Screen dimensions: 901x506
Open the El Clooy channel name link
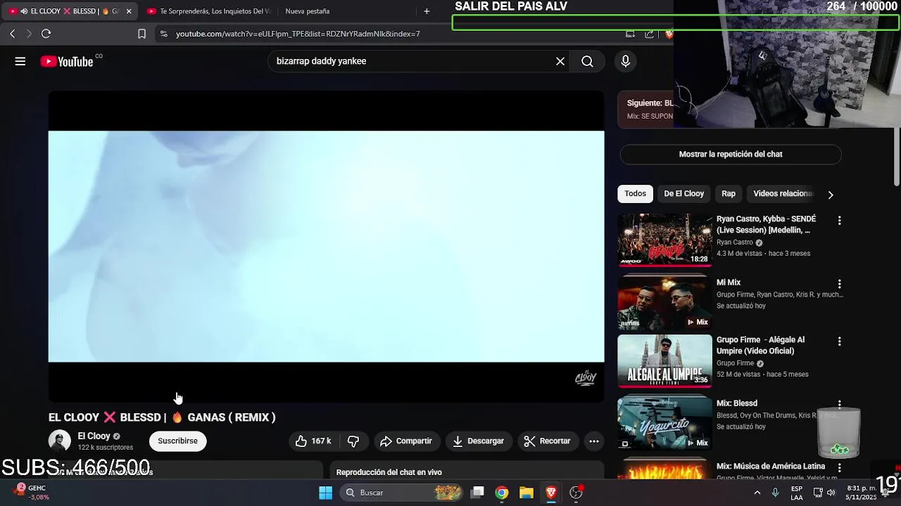pos(94,436)
